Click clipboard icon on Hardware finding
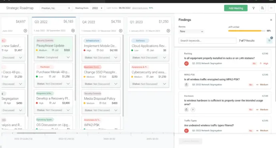276x148 pixels. click(186, 110)
